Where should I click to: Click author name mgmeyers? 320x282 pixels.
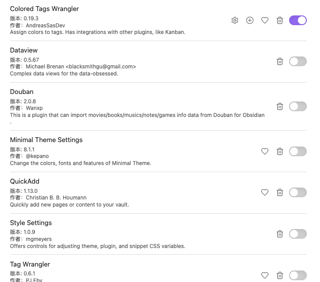pos(38,239)
